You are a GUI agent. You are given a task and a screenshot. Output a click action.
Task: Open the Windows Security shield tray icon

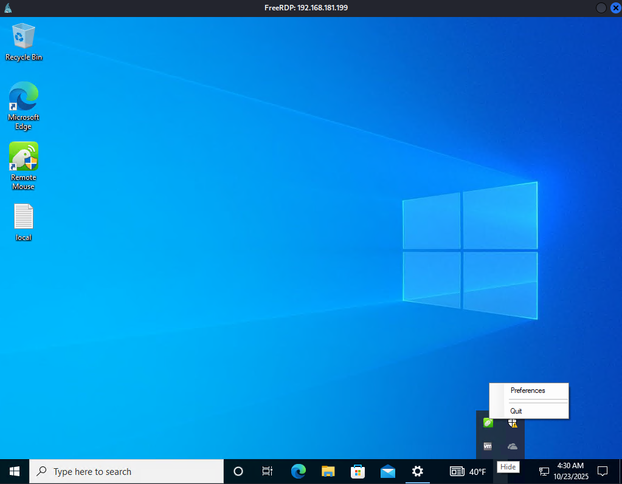513,423
